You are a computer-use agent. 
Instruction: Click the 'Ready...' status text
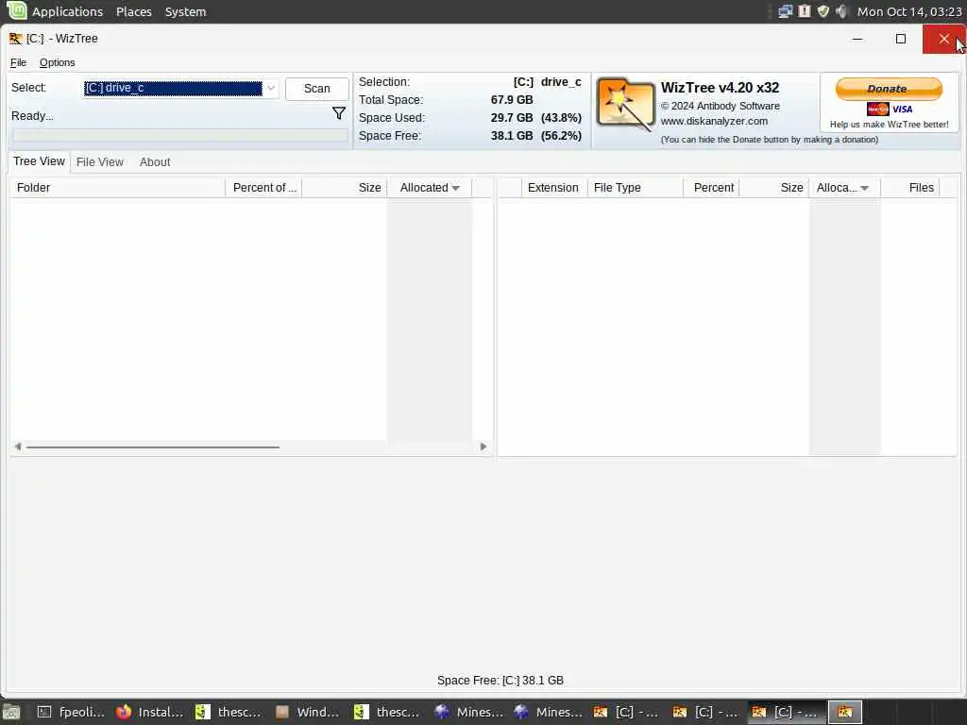(x=32, y=116)
